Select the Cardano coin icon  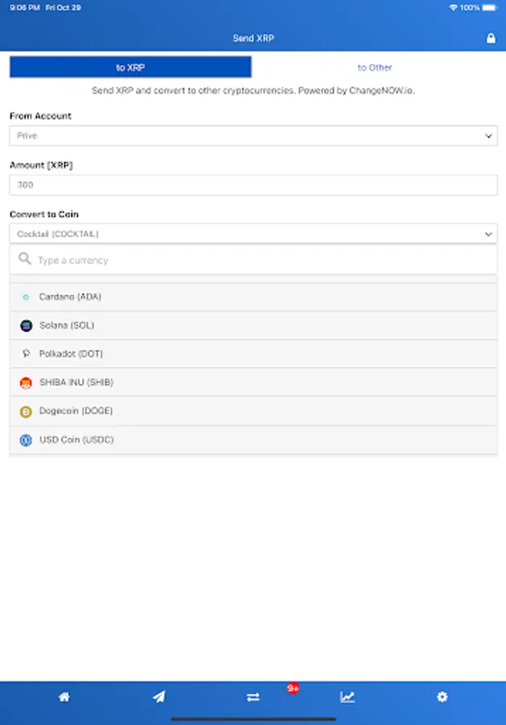point(26,297)
